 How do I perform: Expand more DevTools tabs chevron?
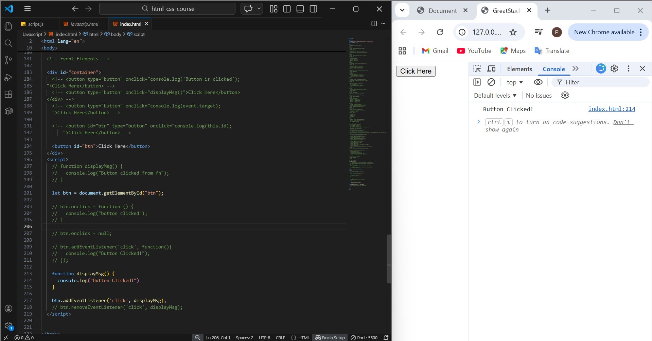[x=575, y=69]
